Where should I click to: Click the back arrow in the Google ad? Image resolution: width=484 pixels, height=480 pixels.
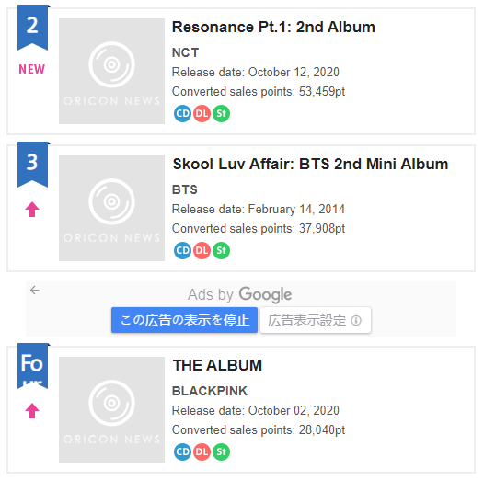click(35, 290)
